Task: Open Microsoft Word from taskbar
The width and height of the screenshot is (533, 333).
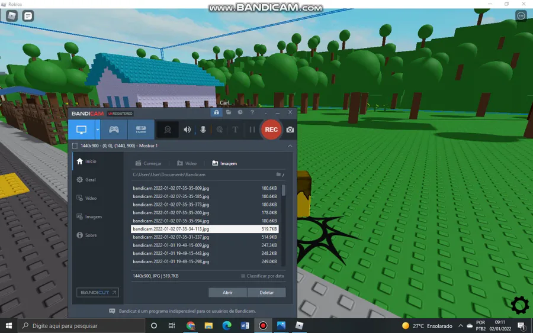Action: [x=245, y=325]
